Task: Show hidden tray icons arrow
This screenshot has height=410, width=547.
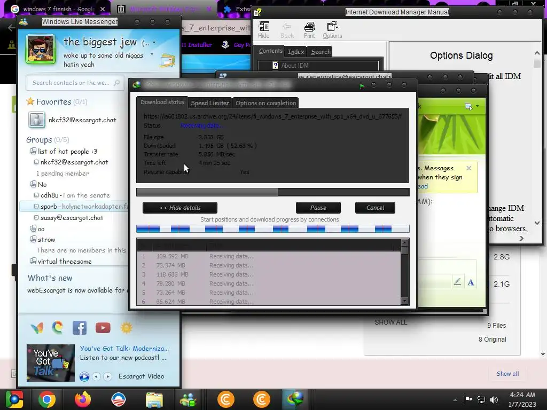Action: [x=455, y=400]
